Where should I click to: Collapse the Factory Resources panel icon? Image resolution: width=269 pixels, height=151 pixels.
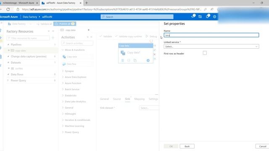[x=53, y=31]
